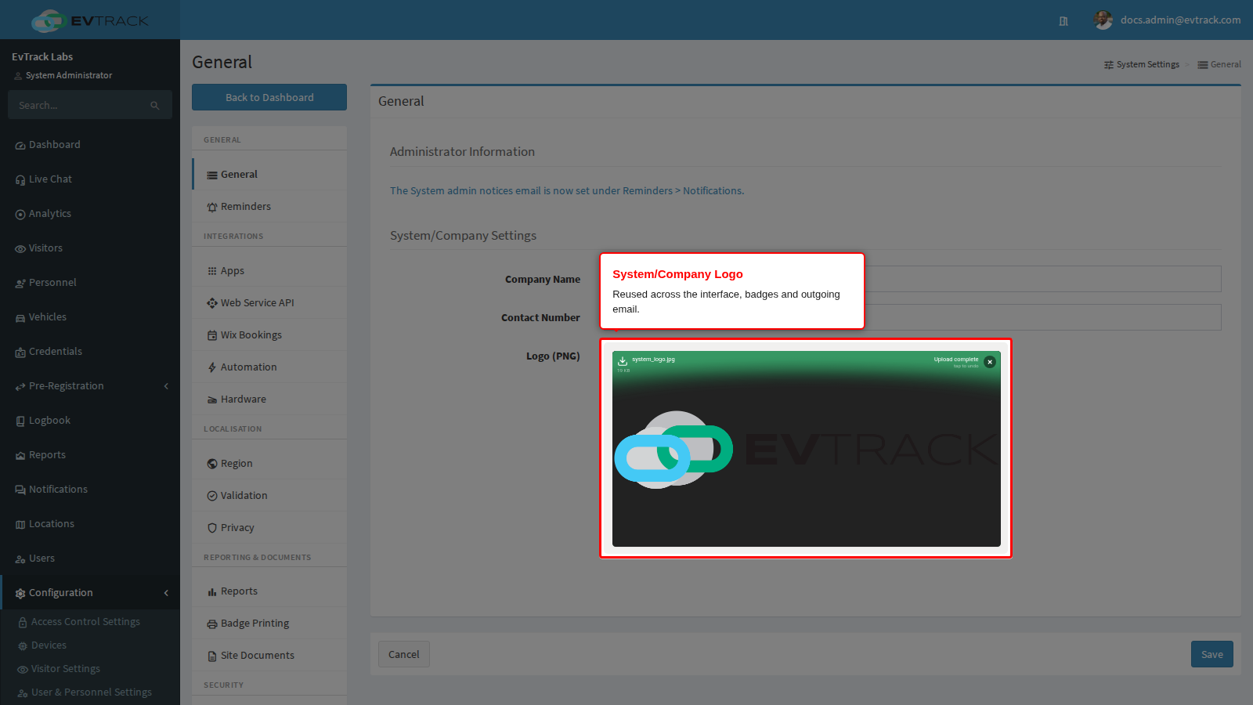1253x705 pixels.
Task: Click the Vehicles sidebar icon
Action: [x=20, y=318]
